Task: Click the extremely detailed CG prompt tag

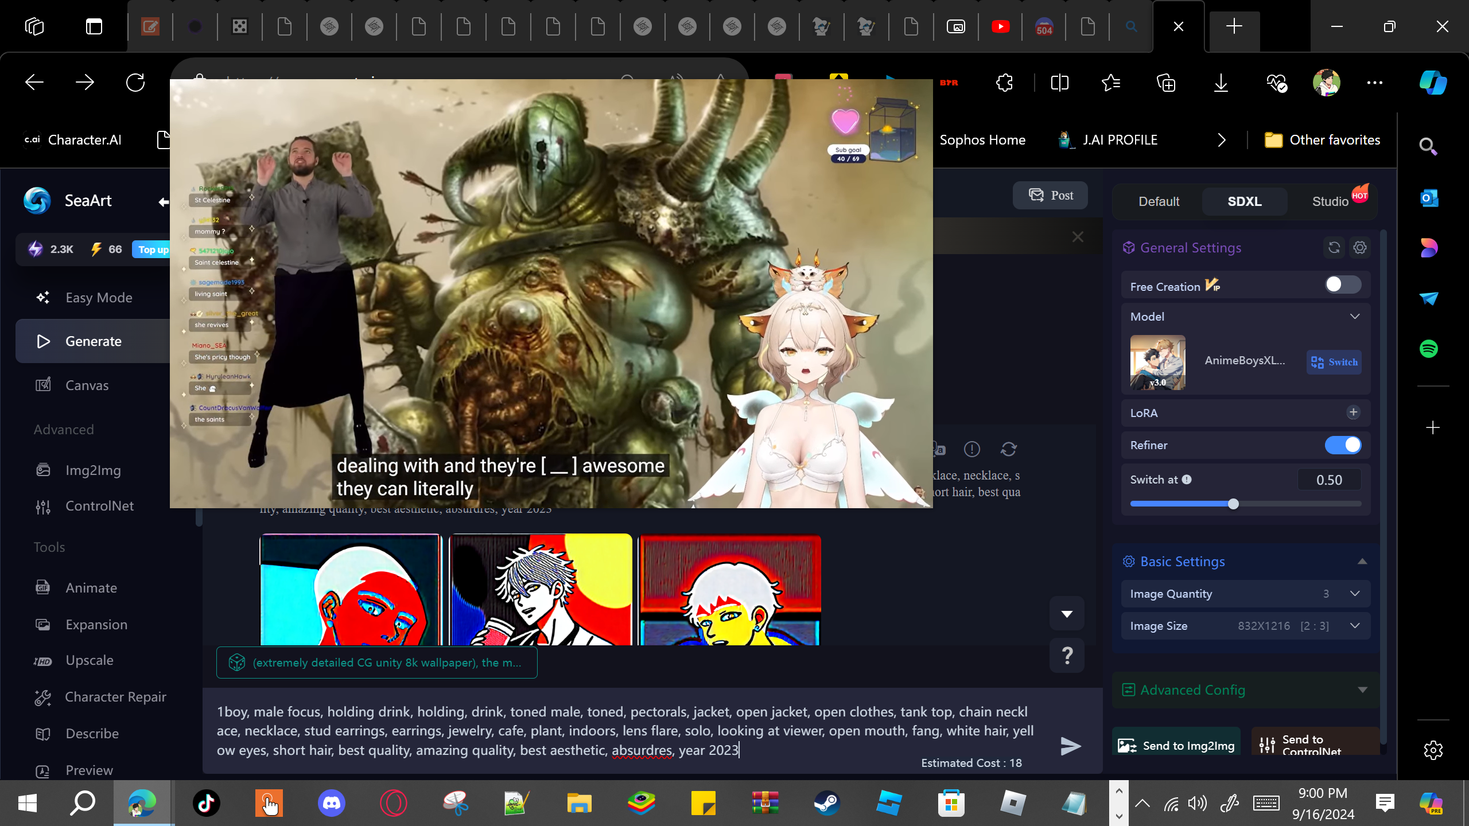Action: [x=376, y=663]
